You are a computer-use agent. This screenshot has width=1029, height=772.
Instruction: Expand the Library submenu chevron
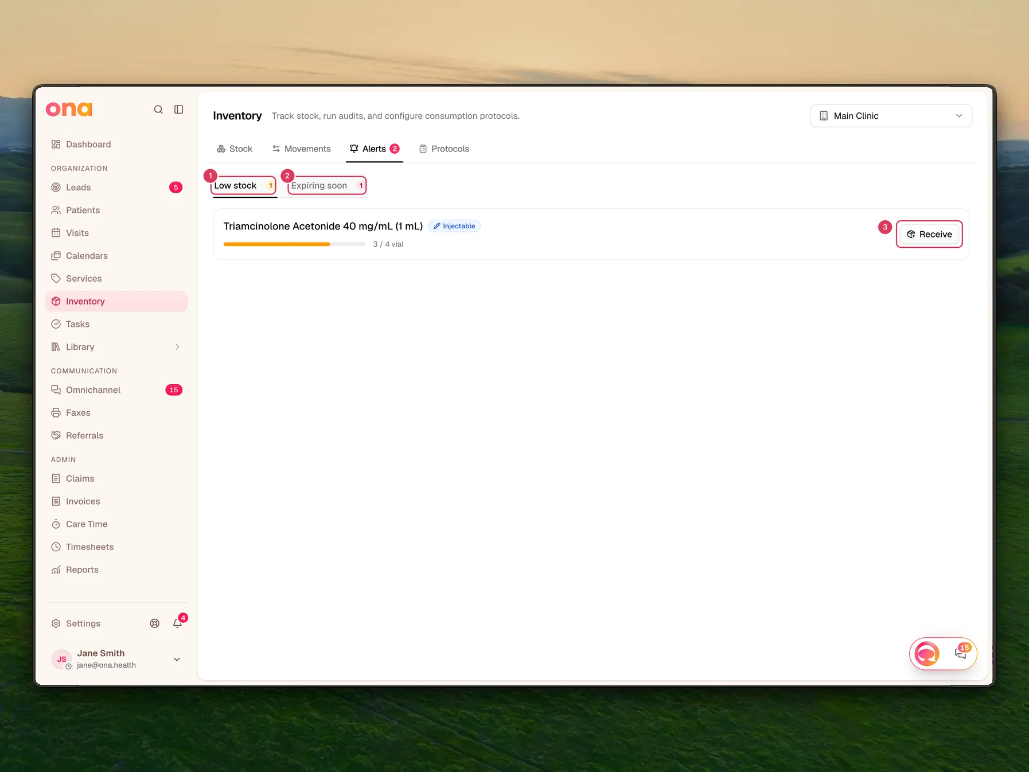pos(177,347)
